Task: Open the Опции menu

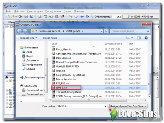Action: coord(67,11)
